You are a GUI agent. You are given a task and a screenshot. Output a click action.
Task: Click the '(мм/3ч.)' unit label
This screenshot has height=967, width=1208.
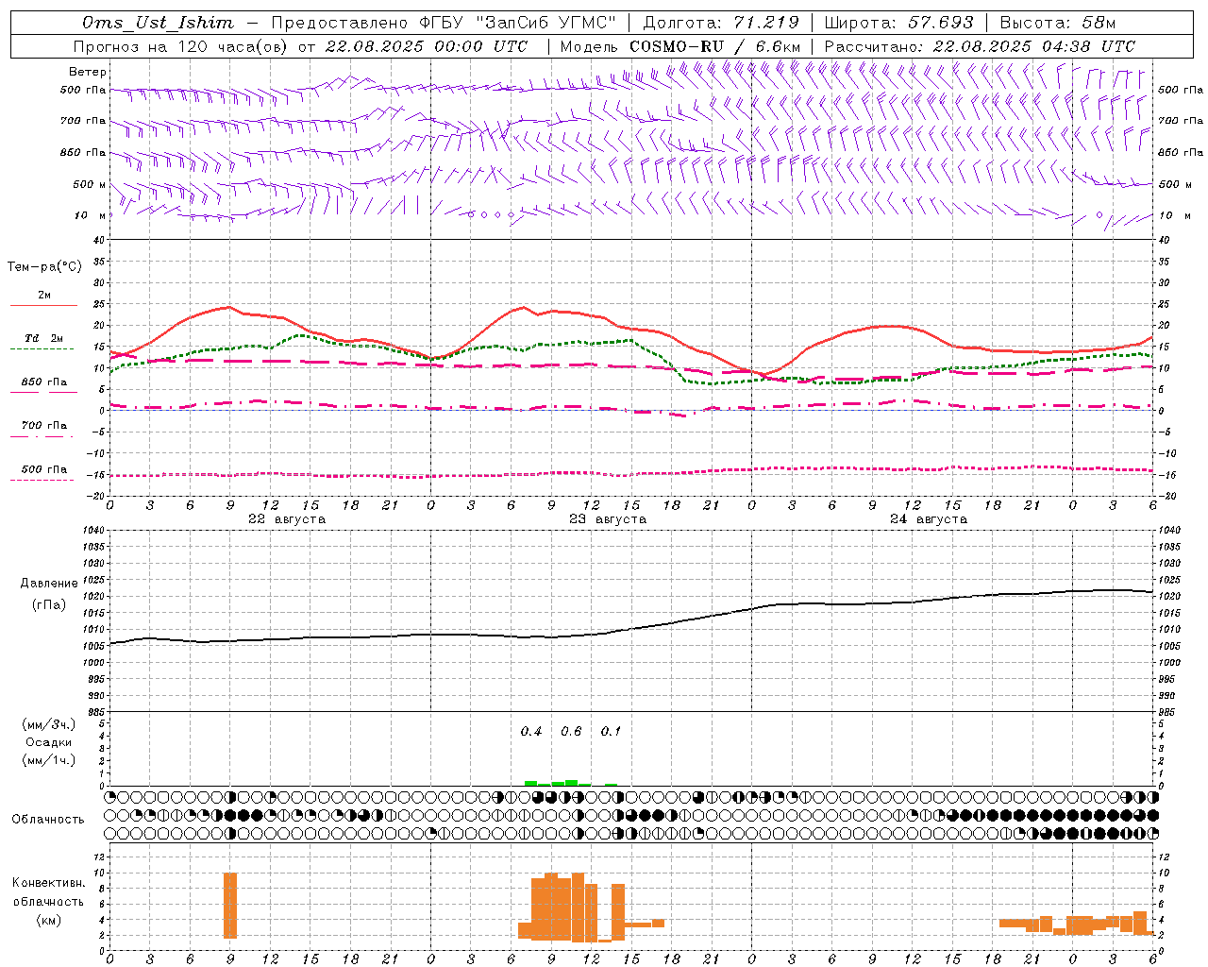coord(49,724)
